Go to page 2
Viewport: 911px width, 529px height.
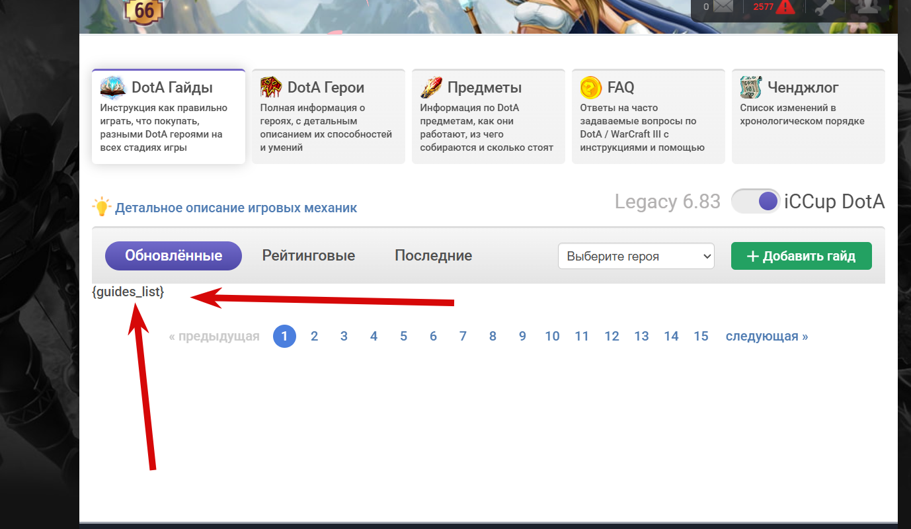(314, 336)
